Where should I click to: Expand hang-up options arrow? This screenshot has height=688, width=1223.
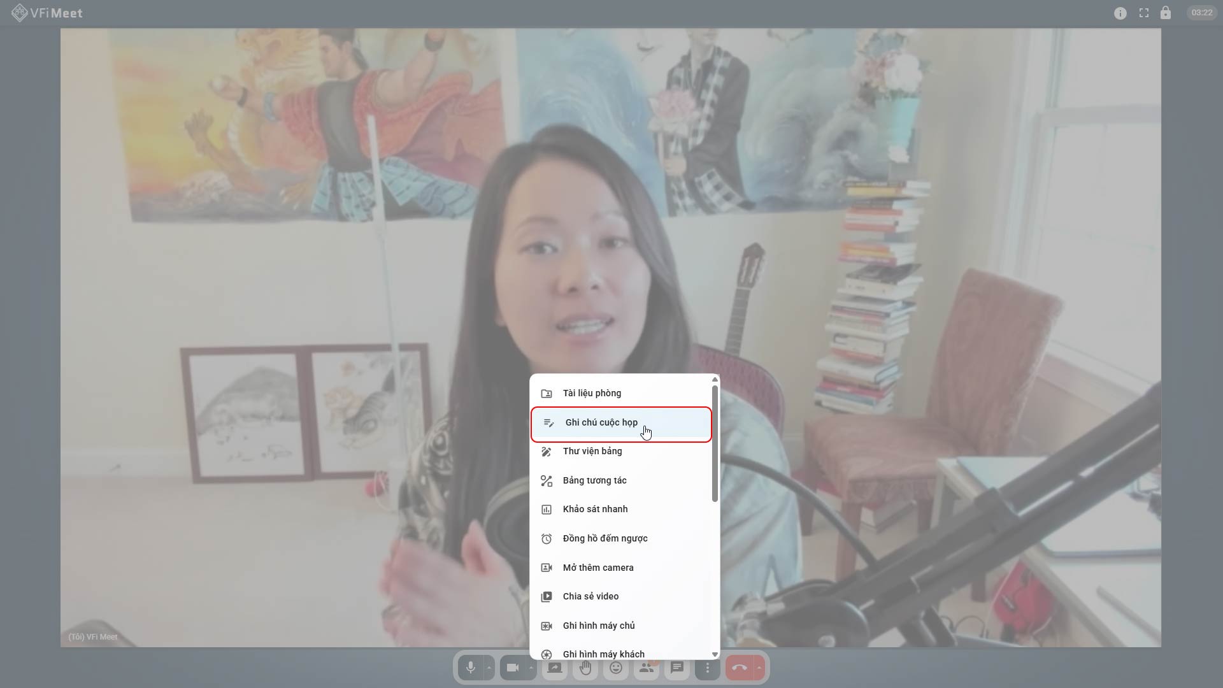759,668
